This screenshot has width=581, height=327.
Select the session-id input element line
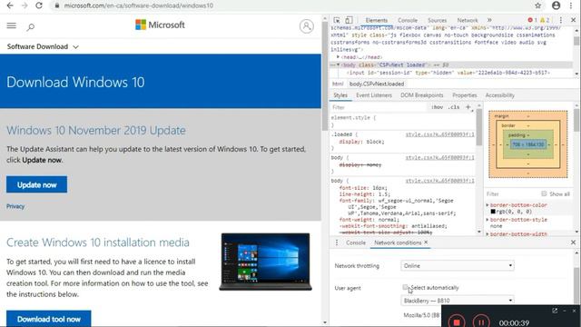tap(448, 73)
